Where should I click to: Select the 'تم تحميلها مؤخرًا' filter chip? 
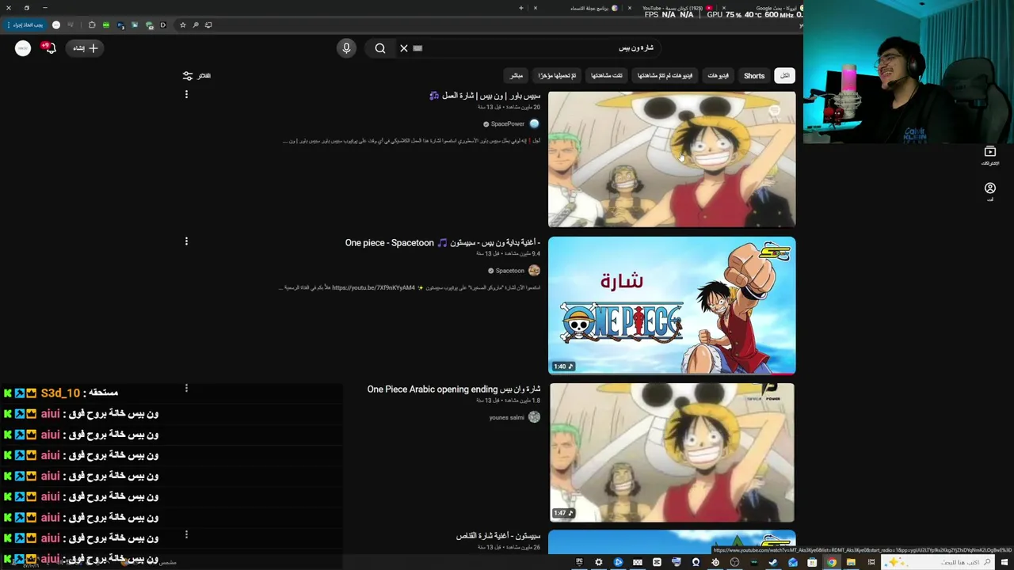(x=558, y=75)
